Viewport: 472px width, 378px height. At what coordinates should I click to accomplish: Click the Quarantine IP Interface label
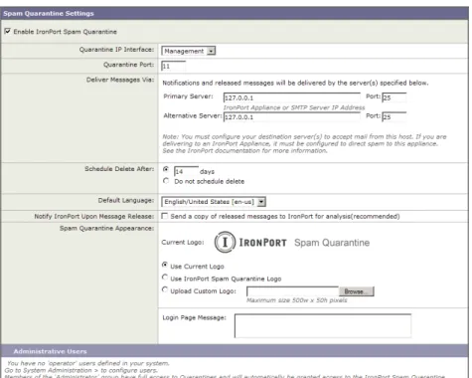point(116,50)
